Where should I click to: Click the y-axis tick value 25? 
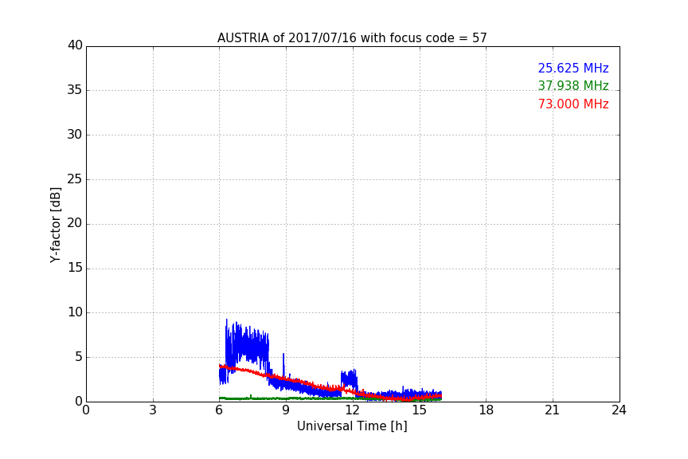click(75, 178)
